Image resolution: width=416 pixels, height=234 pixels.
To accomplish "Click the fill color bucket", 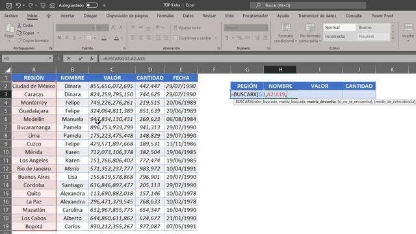I will tap(104, 38).
